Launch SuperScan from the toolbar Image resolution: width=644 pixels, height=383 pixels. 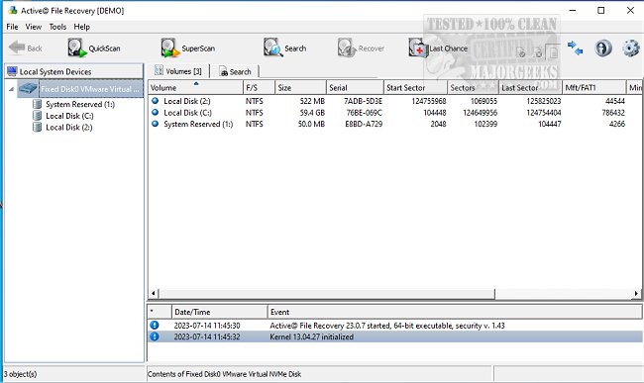pos(187,48)
